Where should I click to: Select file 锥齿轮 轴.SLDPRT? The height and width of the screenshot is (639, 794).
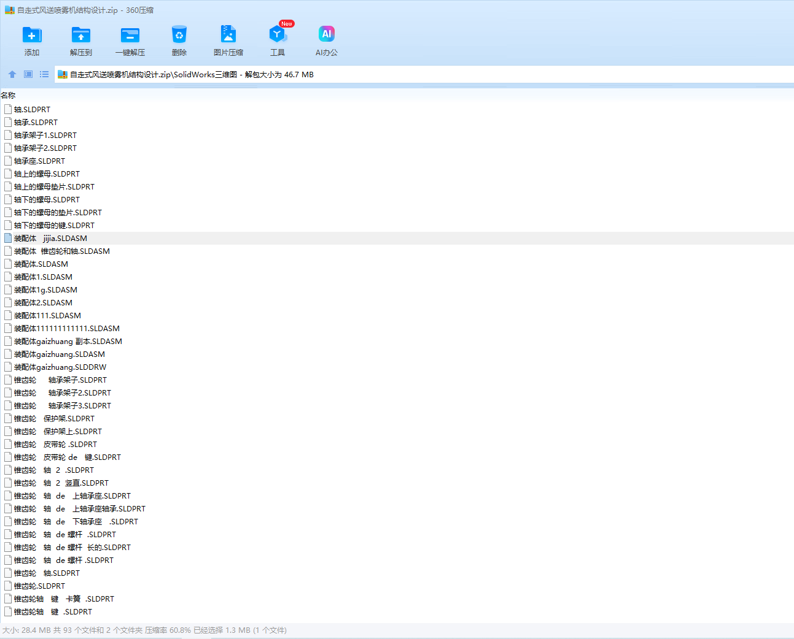47,573
